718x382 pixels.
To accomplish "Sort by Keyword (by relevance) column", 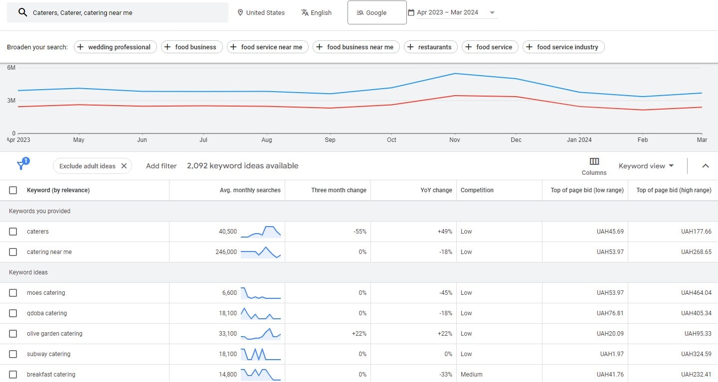I will (58, 190).
